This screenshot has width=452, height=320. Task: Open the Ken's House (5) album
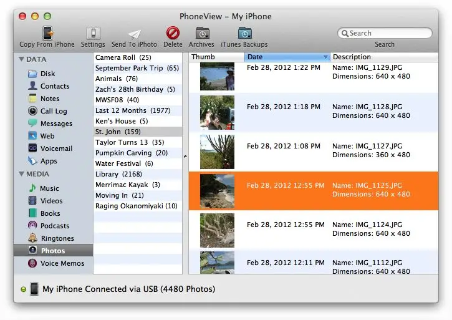pyautogui.click(x=138, y=121)
